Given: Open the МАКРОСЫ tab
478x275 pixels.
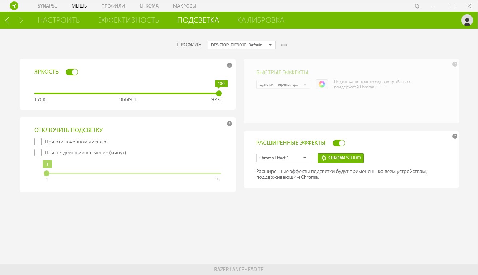Looking at the screenshot, I should tap(185, 6).
